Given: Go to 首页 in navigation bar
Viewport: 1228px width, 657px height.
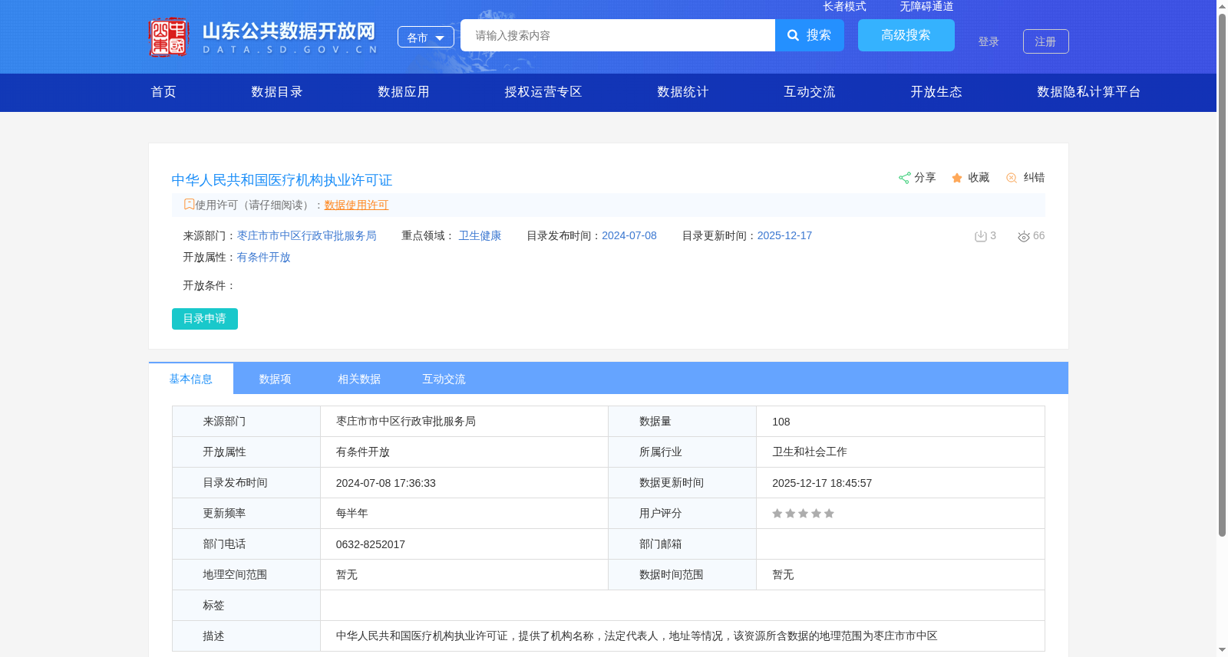Looking at the screenshot, I should click(163, 92).
